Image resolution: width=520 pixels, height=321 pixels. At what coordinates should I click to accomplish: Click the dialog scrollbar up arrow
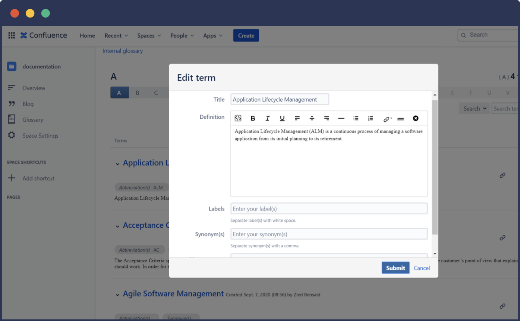tap(435, 95)
